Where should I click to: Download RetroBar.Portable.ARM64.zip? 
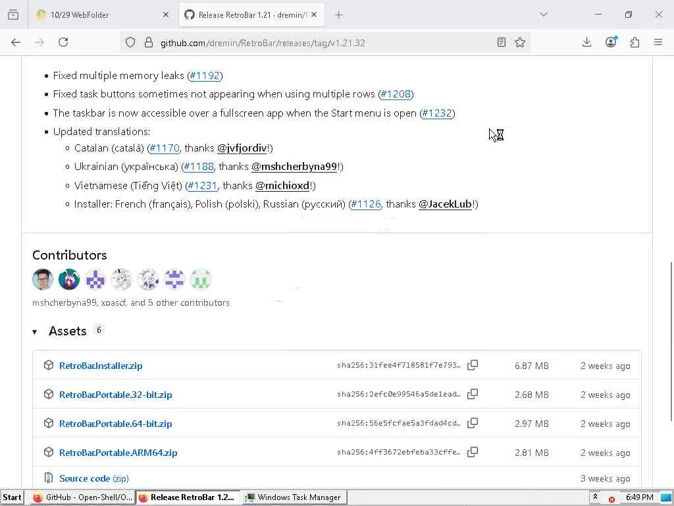[x=118, y=453]
